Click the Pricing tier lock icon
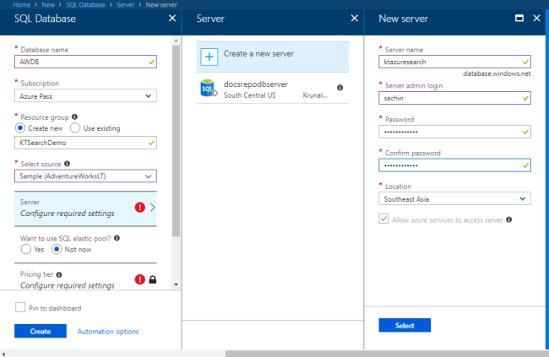This screenshot has height=357, width=549. tap(153, 279)
